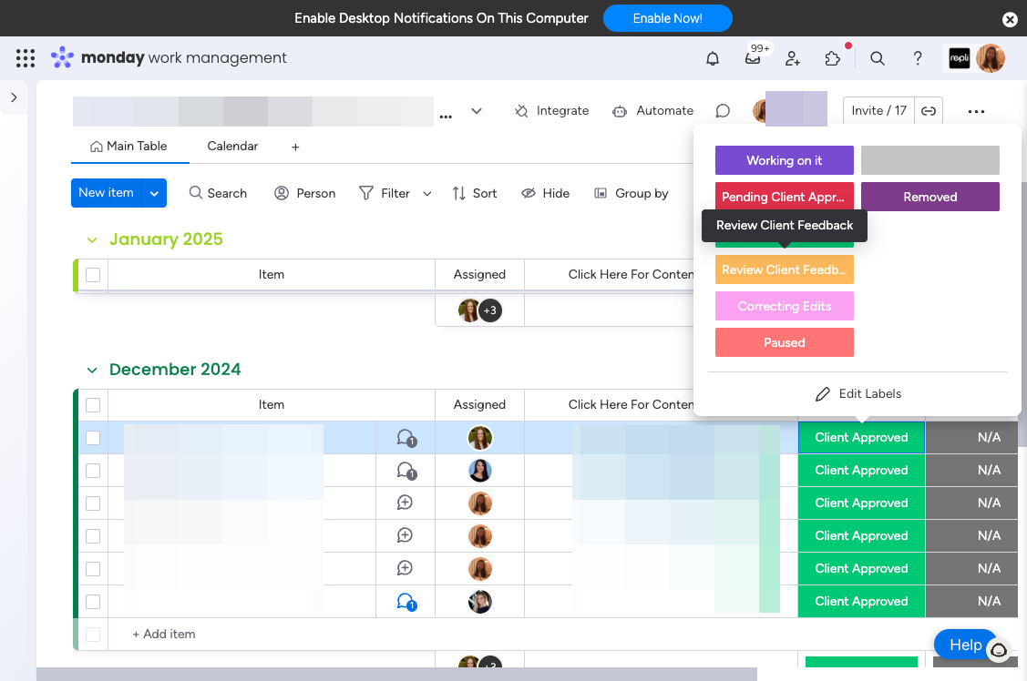This screenshot has width=1027, height=681.
Task: Choose the dark purple Removed label
Action: click(x=930, y=197)
